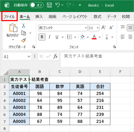Image resolution: width=134 pixels, height=132 pixels.
Task: Apply the red font color swatch
Action: click(x=94, y=37)
